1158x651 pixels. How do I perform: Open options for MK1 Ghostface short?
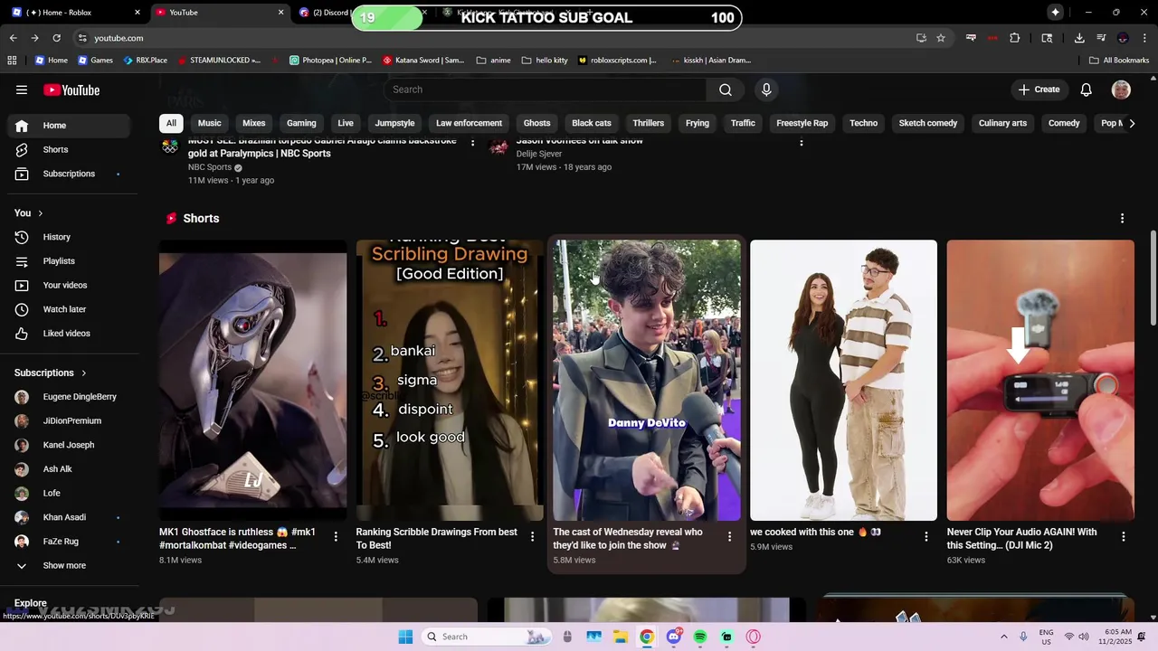[x=336, y=537]
